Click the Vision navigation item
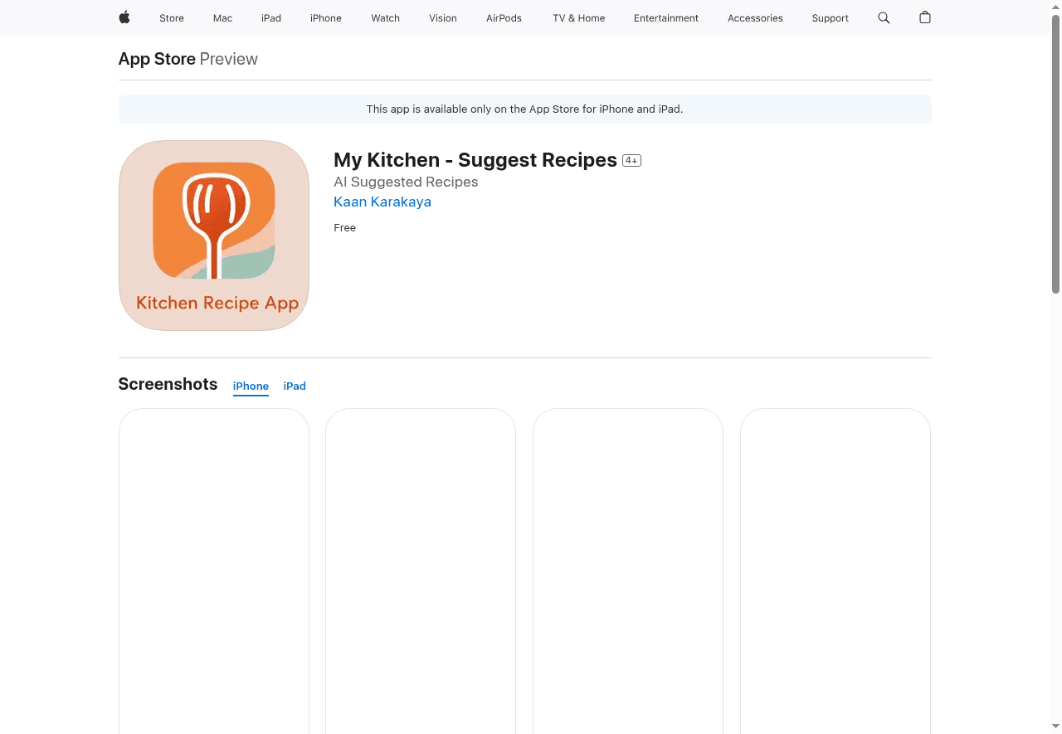The image size is (1062, 734). pos(443,17)
